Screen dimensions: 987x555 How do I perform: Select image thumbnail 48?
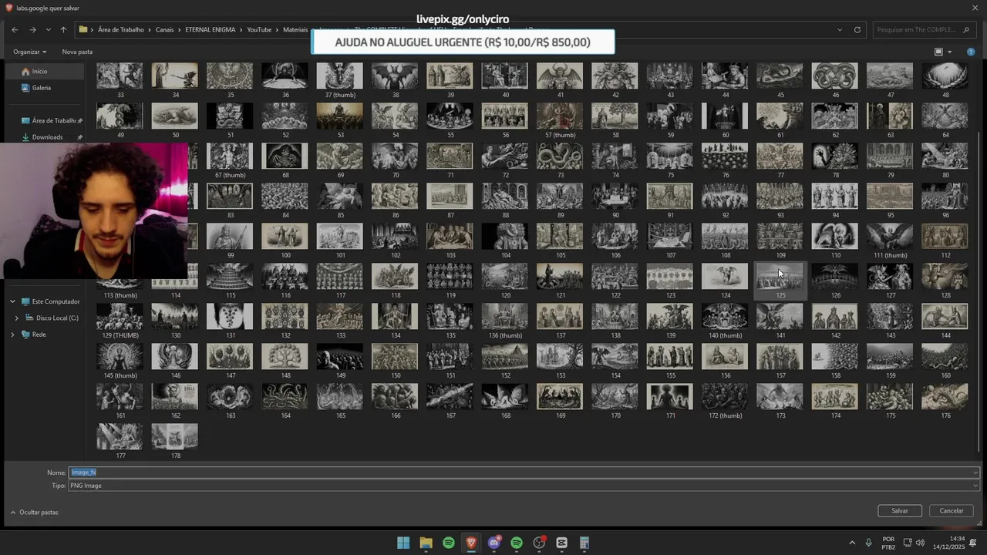click(x=945, y=81)
